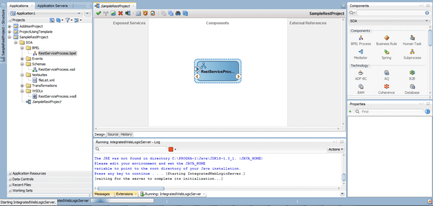Collapse the BPEL folder

point(22,48)
